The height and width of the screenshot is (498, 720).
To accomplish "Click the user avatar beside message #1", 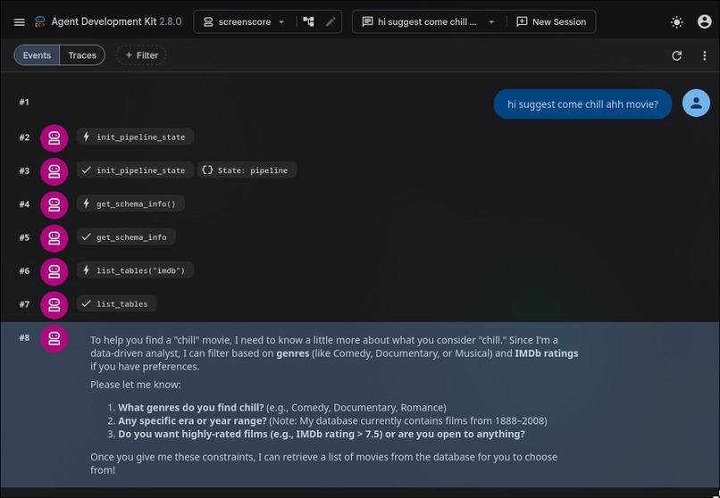I will pyautogui.click(x=696, y=104).
